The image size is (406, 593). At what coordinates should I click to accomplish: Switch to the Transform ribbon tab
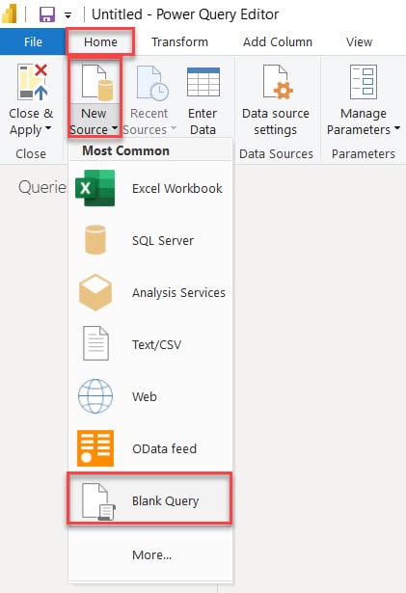pyautogui.click(x=179, y=41)
